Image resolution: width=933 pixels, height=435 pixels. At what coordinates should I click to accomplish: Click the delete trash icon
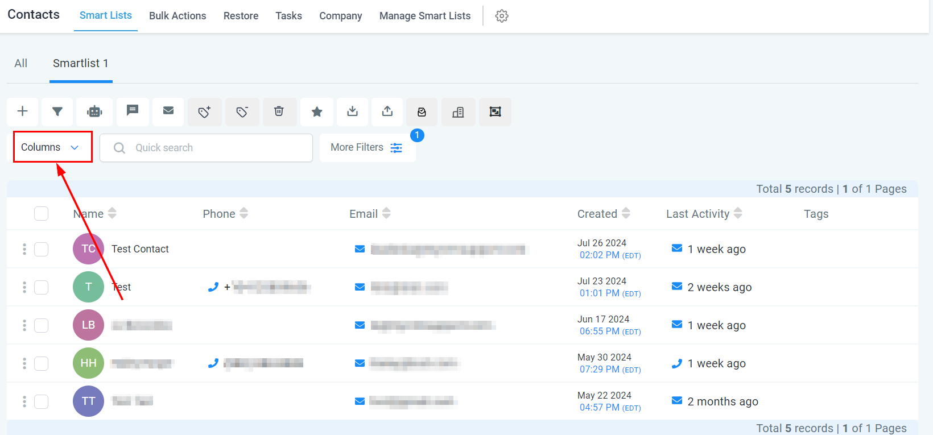point(279,111)
